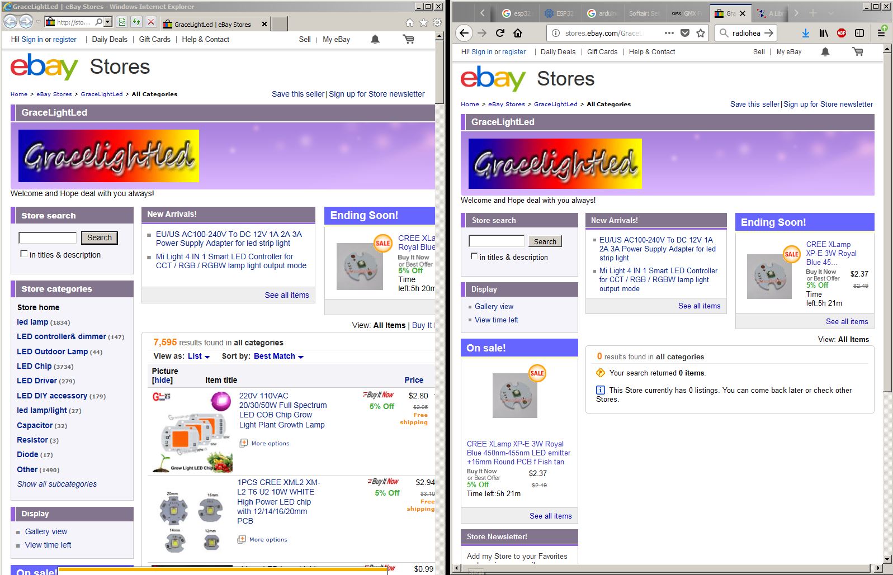This screenshot has height=575, width=893.
Task: Open a new Firefox tab with plus
Action: click(813, 13)
